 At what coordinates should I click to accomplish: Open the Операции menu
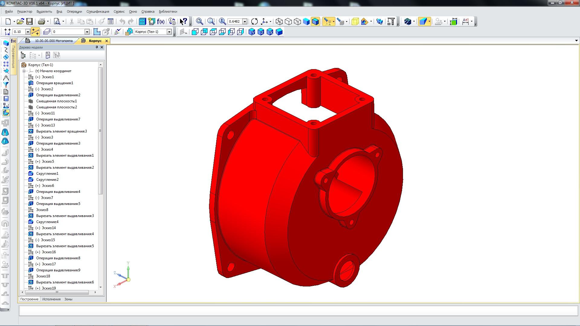[74, 11]
